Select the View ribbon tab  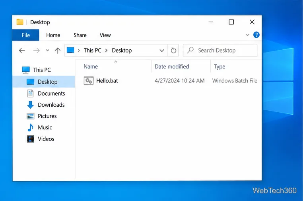pos(105,35)
